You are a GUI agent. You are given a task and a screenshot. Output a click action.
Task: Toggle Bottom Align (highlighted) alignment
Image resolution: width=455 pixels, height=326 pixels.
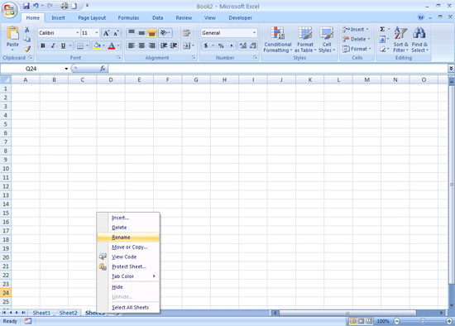coord(151,33)
